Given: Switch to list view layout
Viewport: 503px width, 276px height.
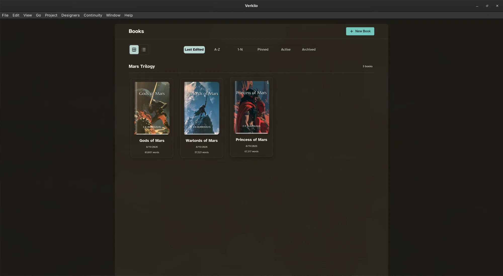Looking at the screenshot, I should coord(144,50).
